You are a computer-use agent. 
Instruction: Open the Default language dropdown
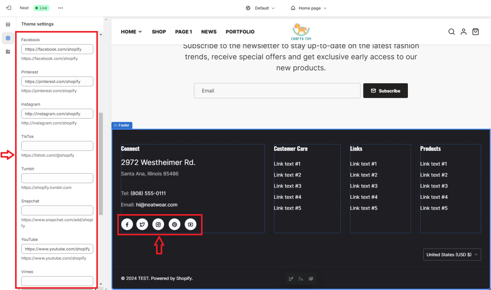260,8
